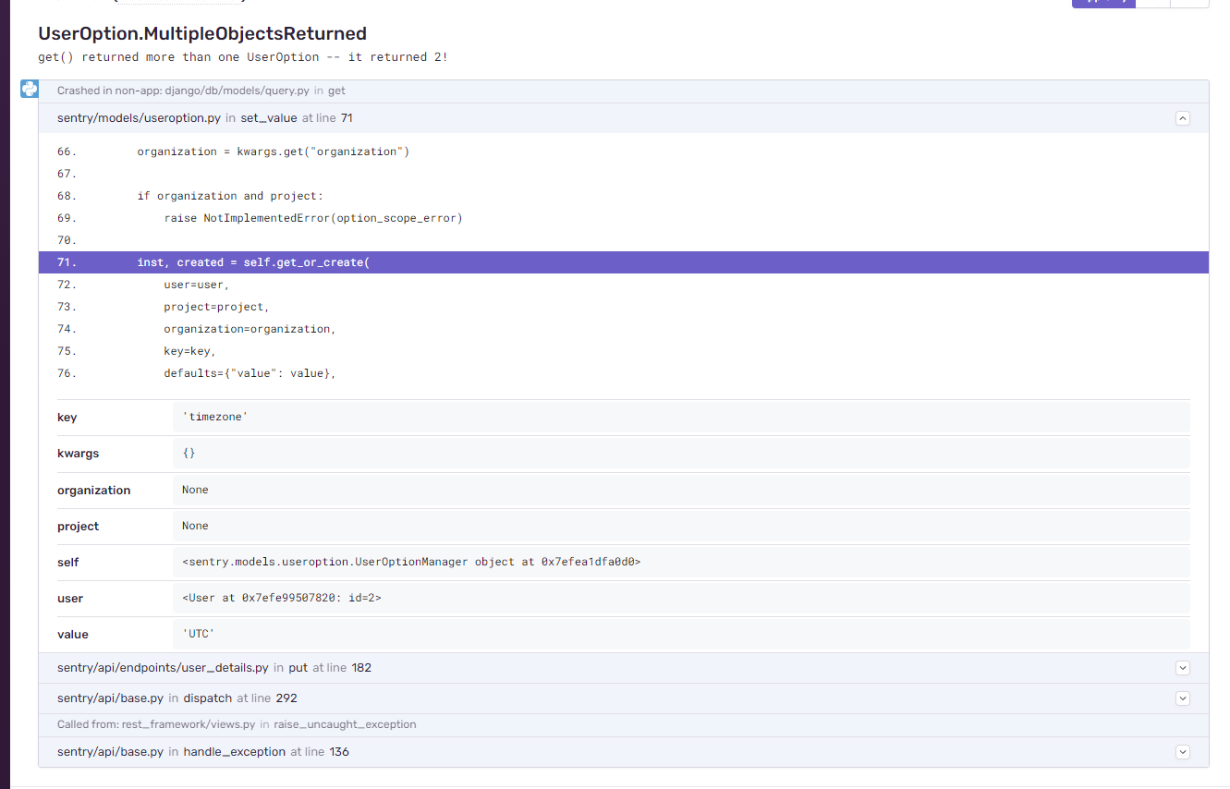Expand the base.py handle_exception frame

[1183, 751]
